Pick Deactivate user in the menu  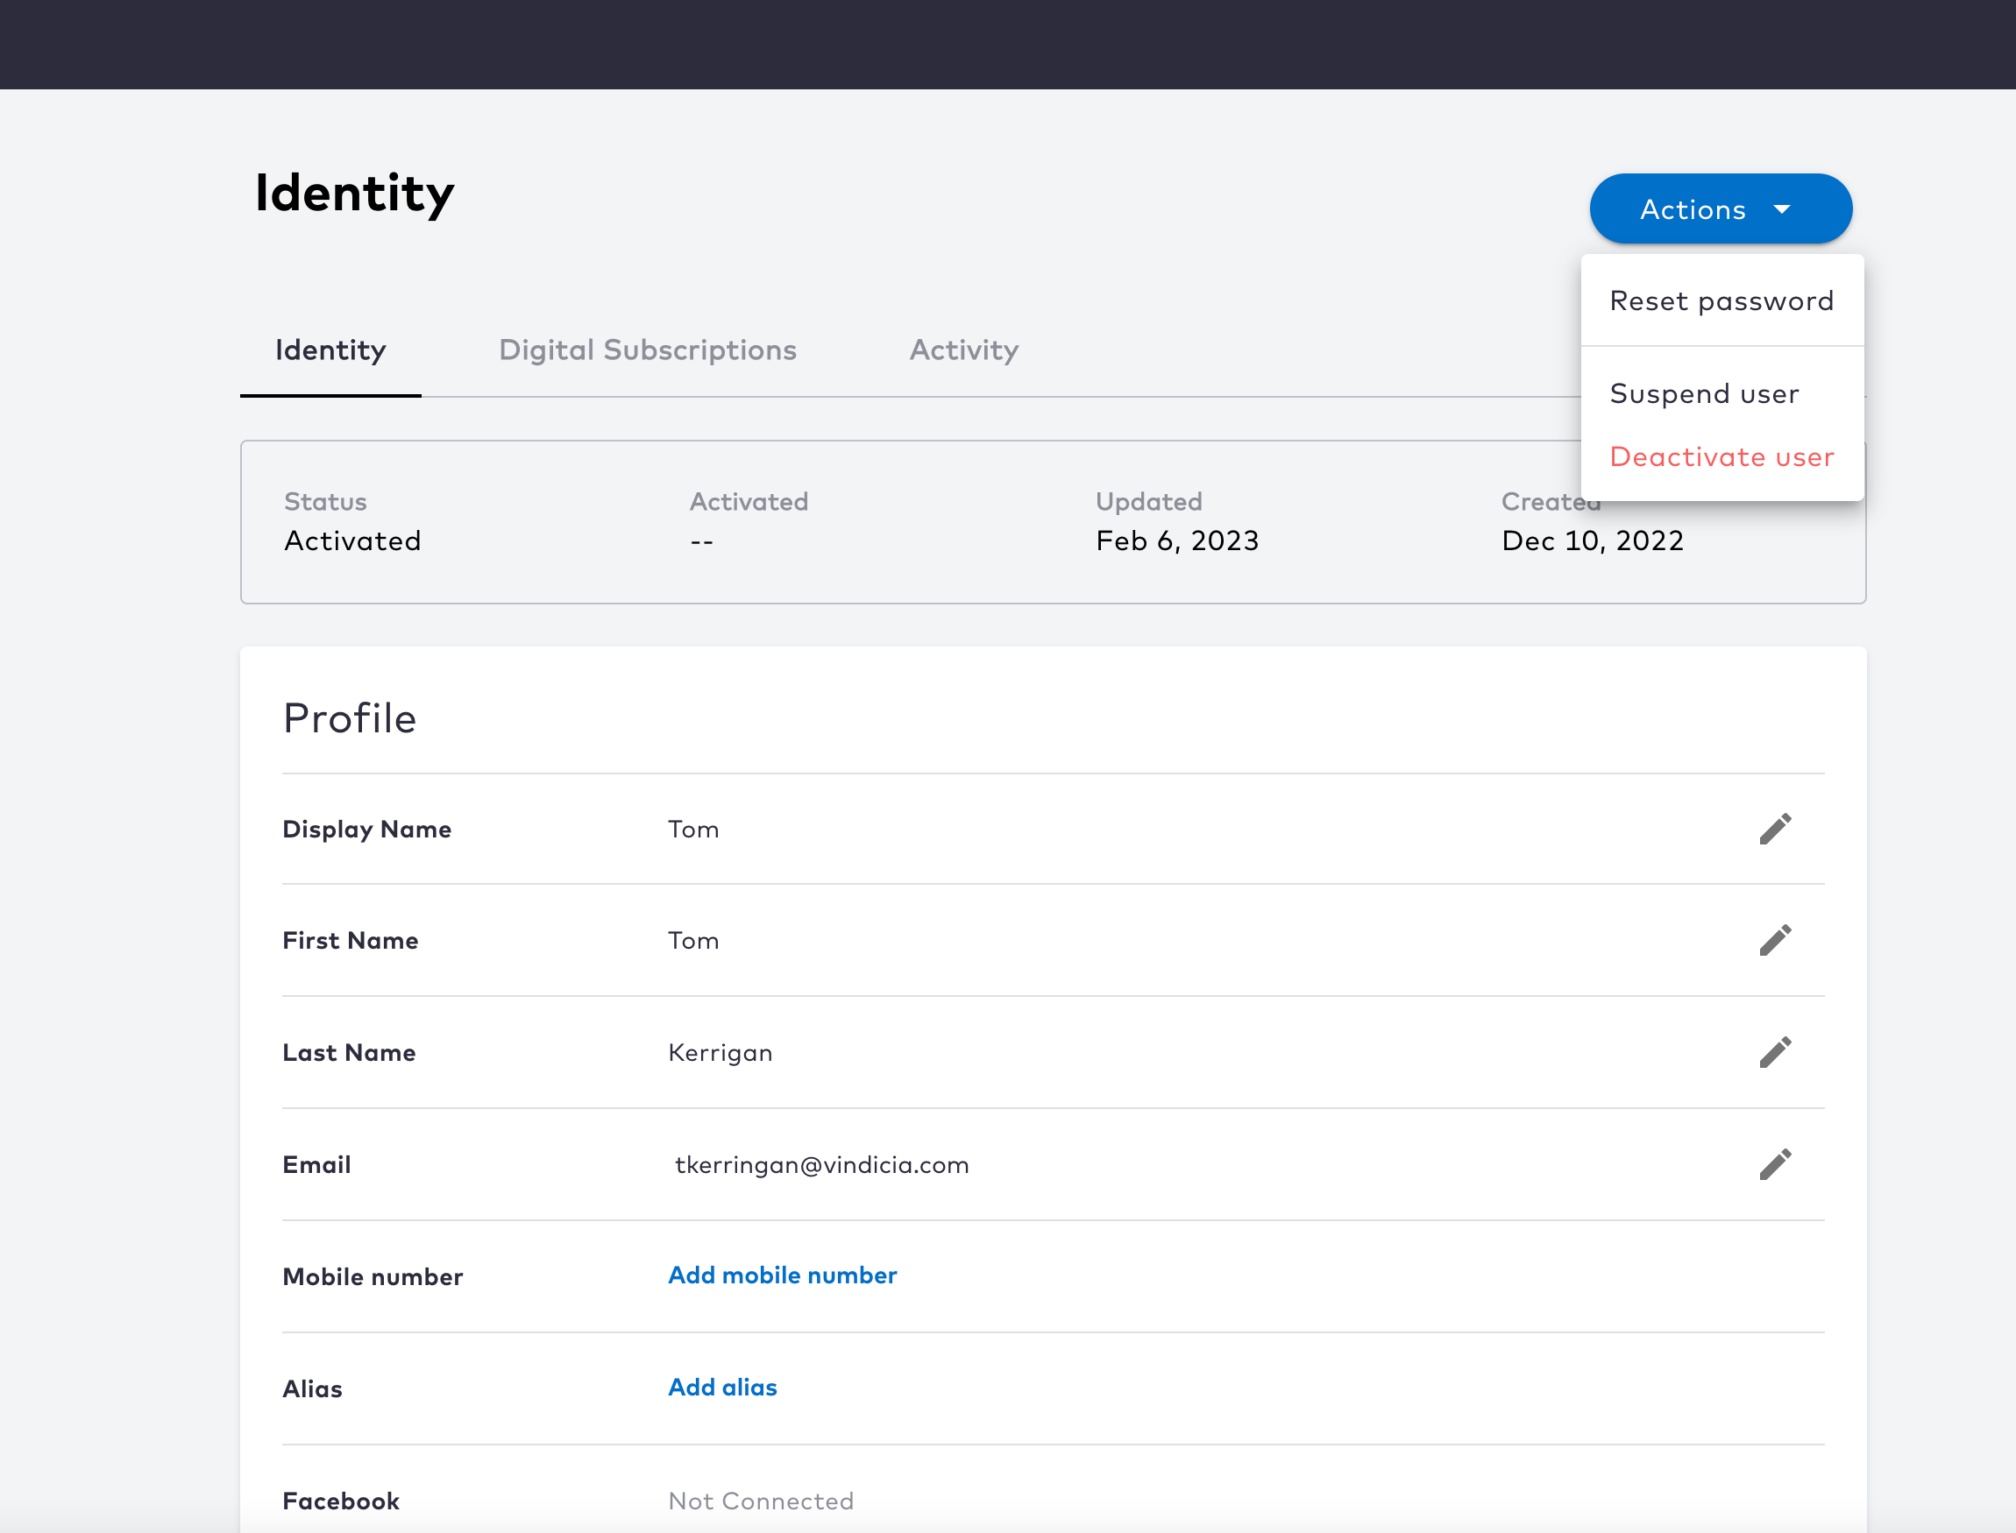coord(1721,456)
